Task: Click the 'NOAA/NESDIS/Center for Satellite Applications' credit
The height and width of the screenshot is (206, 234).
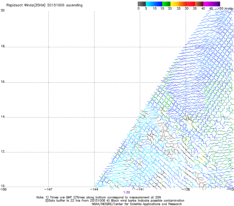Action: 137,204
